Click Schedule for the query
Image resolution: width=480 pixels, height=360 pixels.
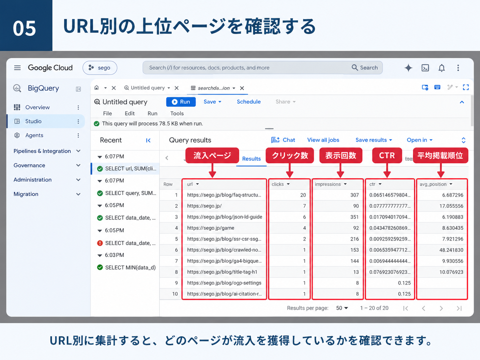point(249,102)
